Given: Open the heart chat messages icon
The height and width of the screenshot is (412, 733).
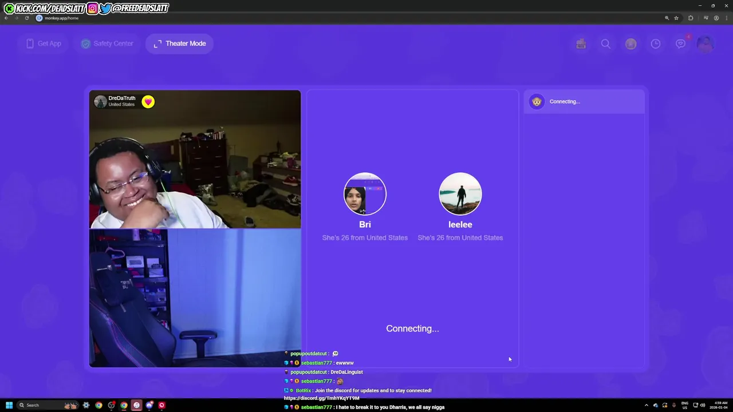Looking at the screenshot, I should pos(680,44).
